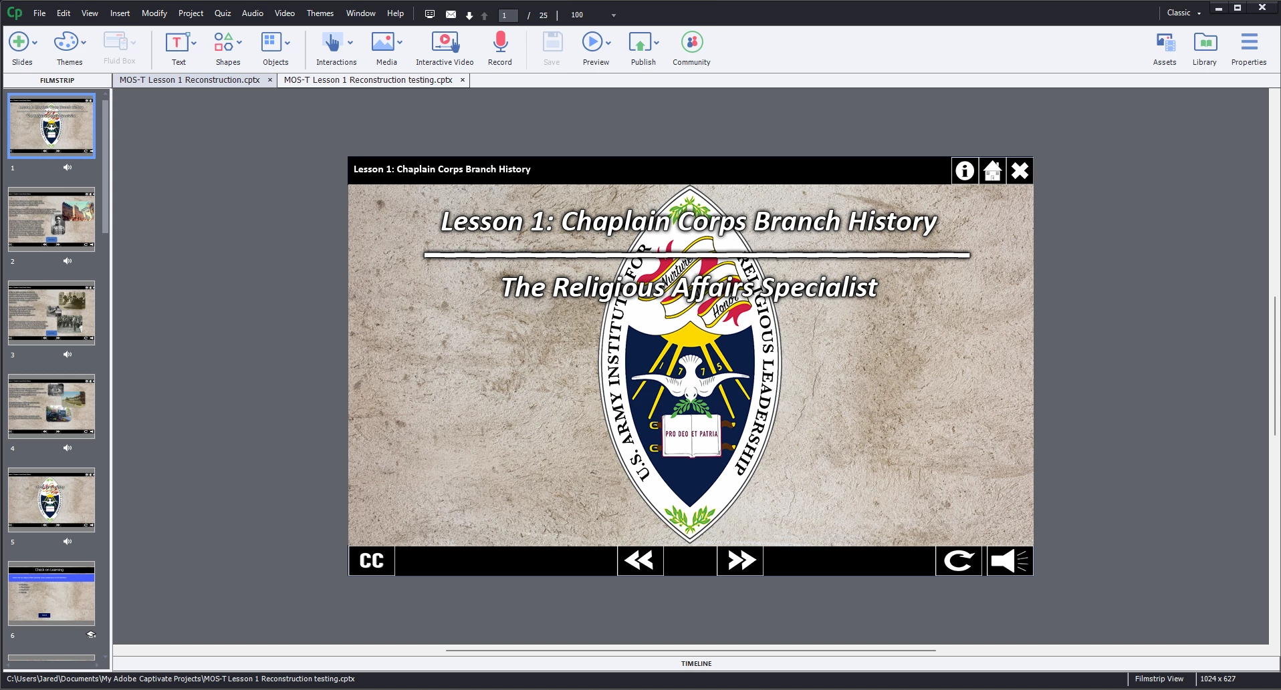Click the X exit button on slide
Viewport: 1281px width, 690px height.
[1020, 171]
